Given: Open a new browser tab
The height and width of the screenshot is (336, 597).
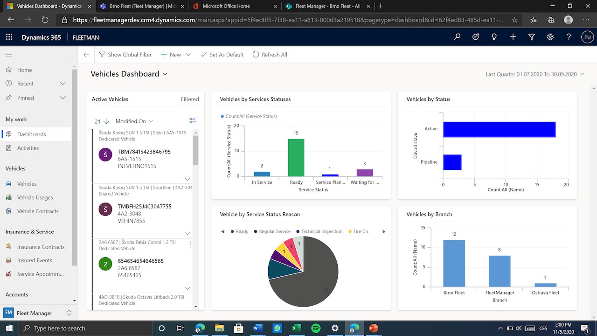Looking at the screenshot, I should 381,6.
